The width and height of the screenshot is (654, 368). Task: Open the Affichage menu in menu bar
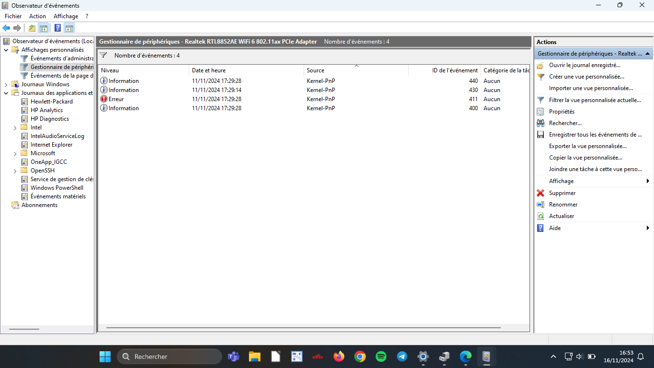tap(66, 16)
